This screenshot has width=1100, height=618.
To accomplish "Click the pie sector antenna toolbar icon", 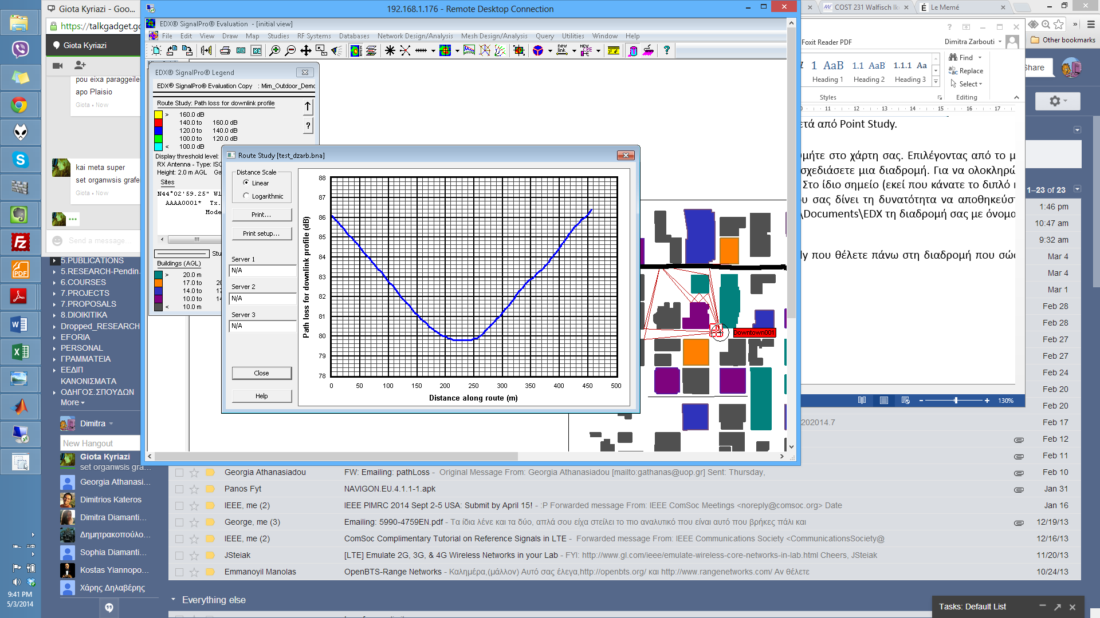I will [538, 51].
